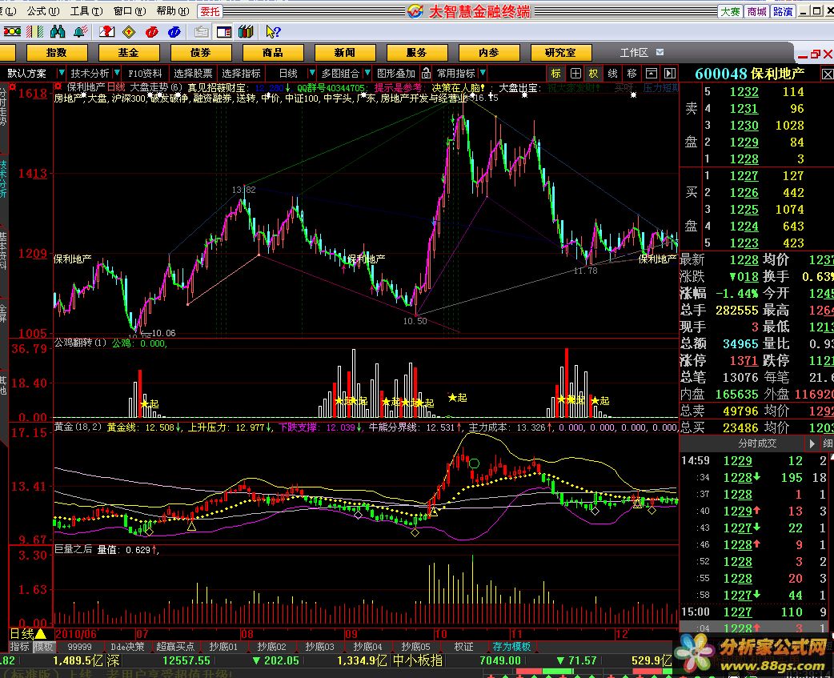Expand the 分时成交 arrow button
Screen dimensions: 834x678
point(812,443)
